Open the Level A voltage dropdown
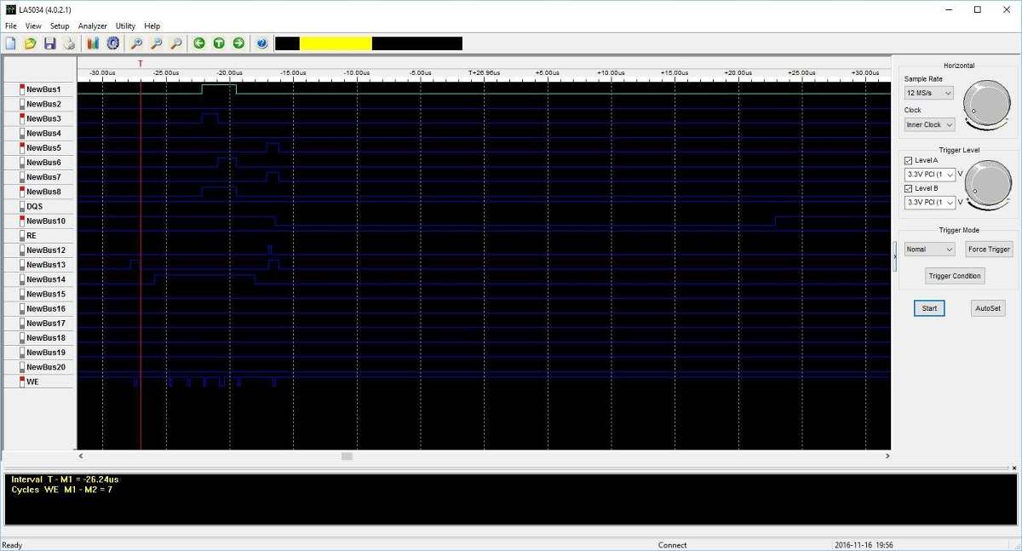Screen dimensions: 1022x551 [930, 175]
